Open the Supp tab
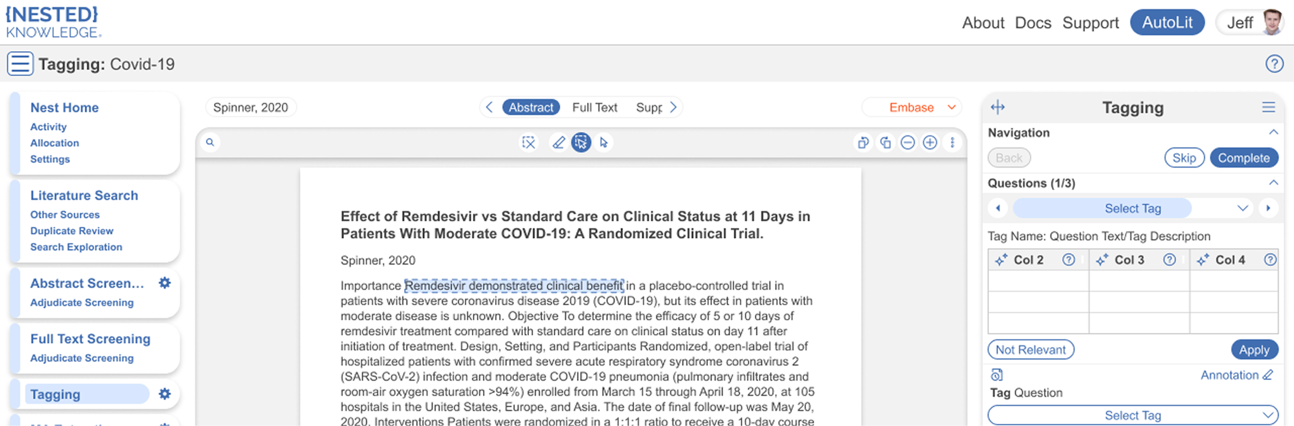 pyautogui.click(x=649, y=107)
